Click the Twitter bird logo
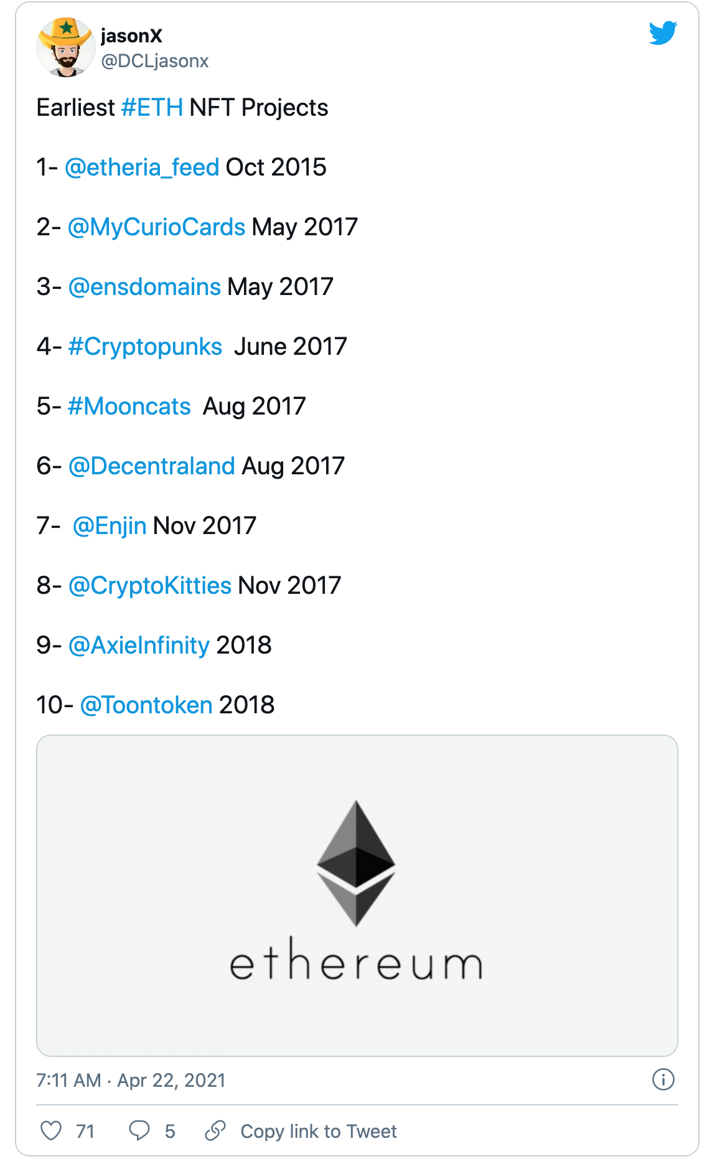This screenshot has width=712, height=1159. click(662, 33)
